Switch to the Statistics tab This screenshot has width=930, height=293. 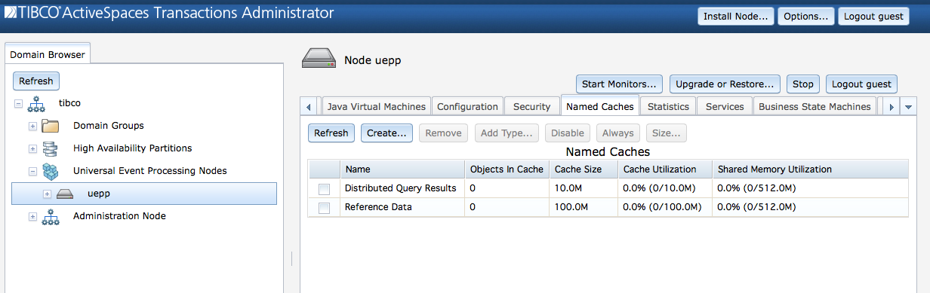coord(668,107)
